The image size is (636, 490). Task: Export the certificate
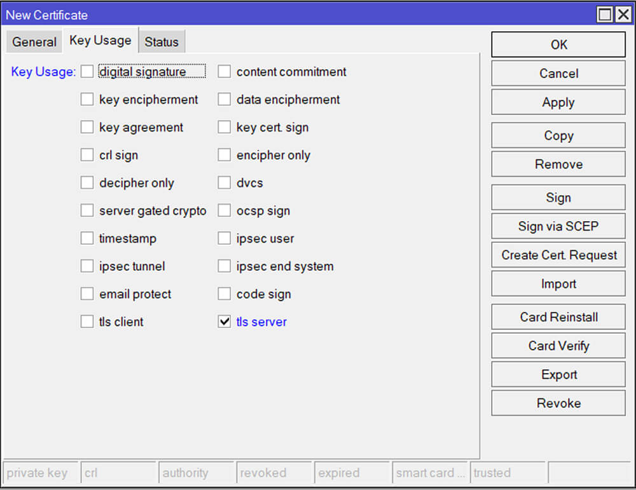tap(558, 374)
